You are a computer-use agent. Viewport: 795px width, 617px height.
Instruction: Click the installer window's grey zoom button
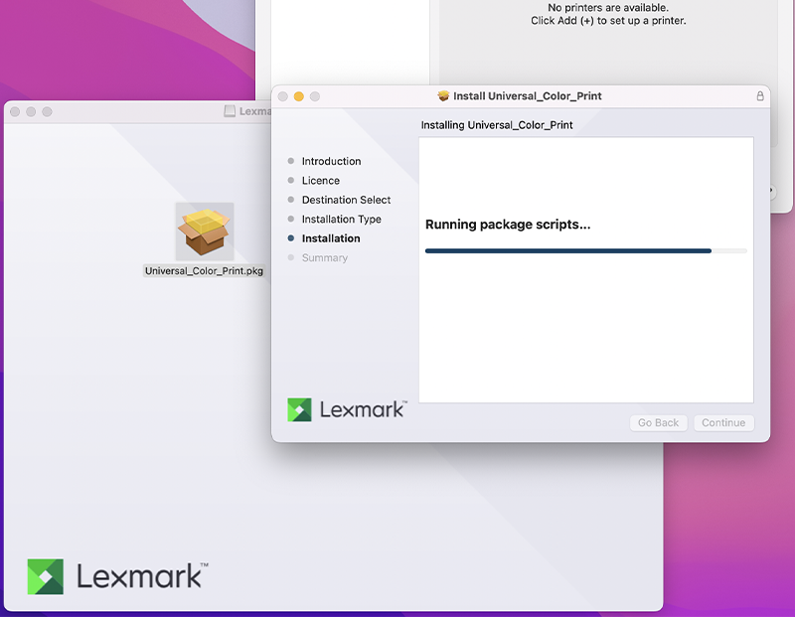coord(315,96)
